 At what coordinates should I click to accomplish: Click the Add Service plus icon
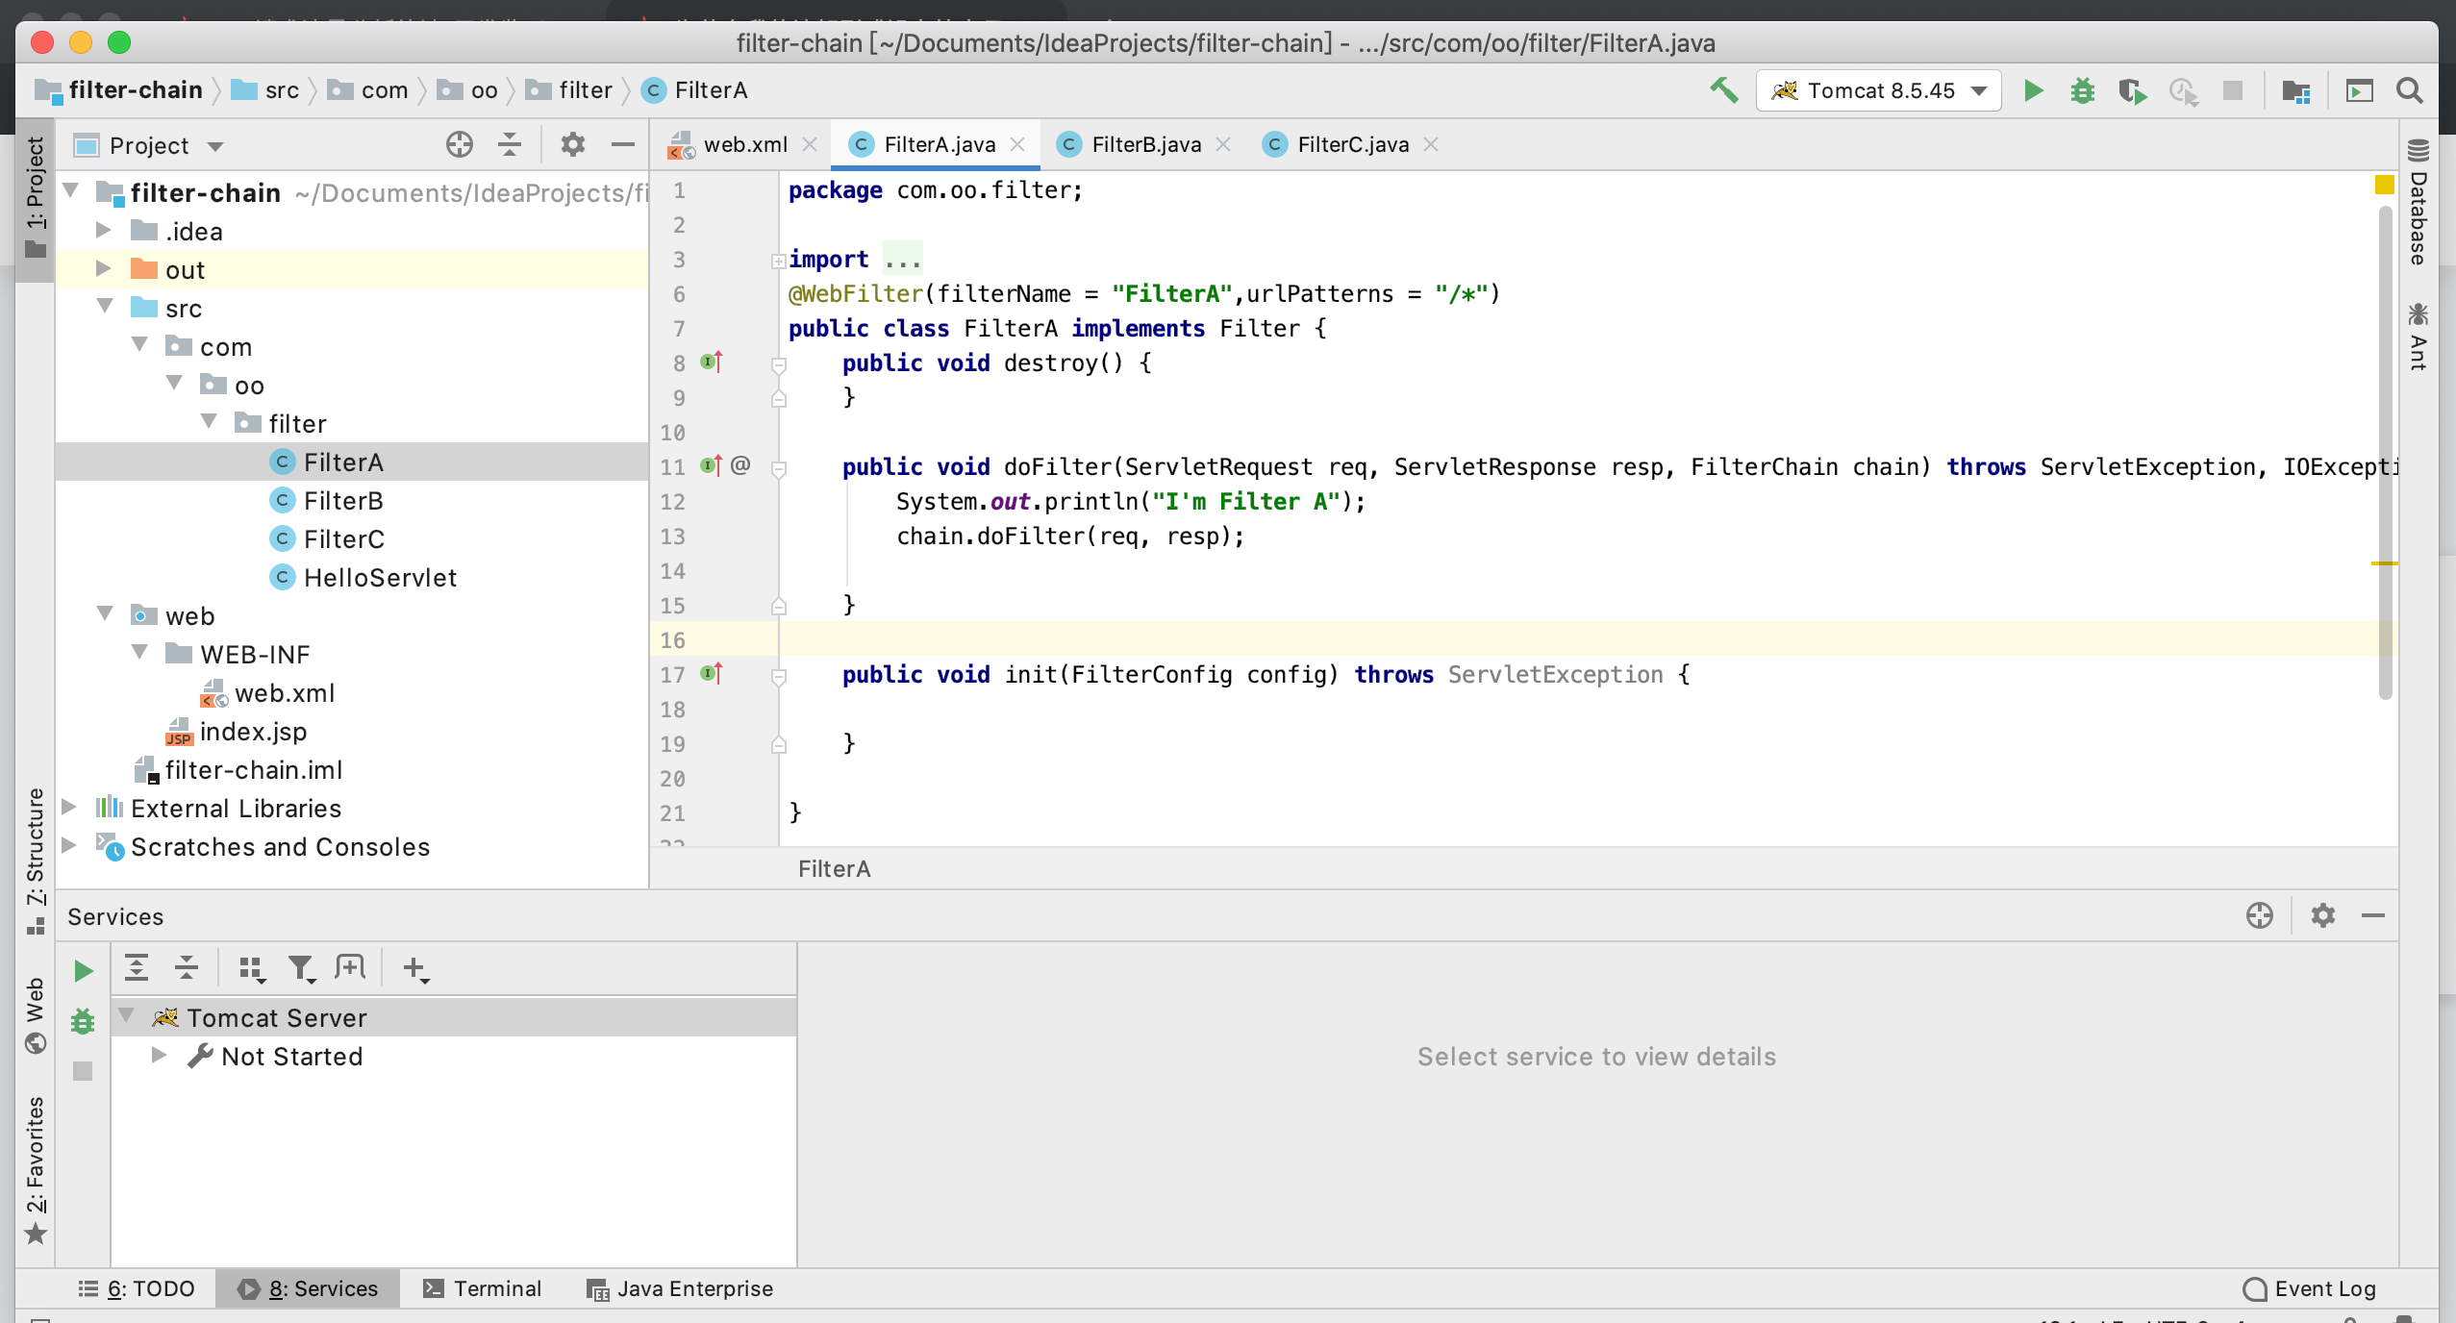(415, 968)
